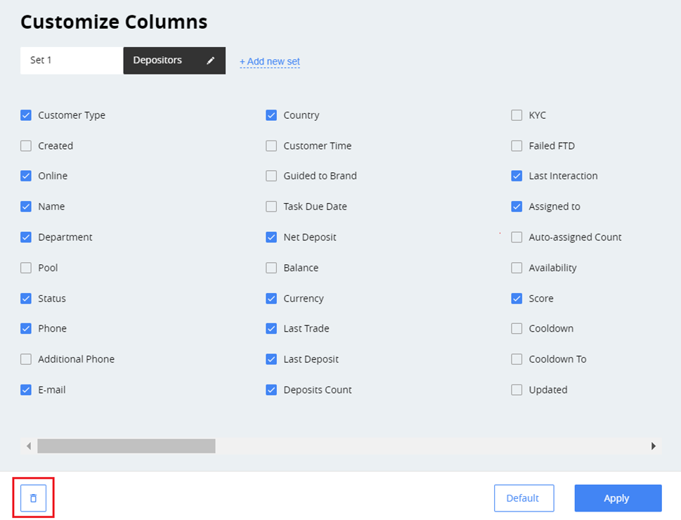
Task: Disable the Last Interaction column
Action: tap(517, 176)
